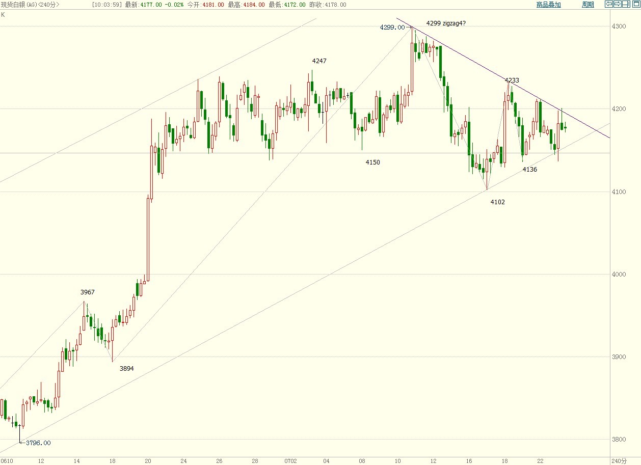Click the 最新 4177.00 latest price
The height and width of the screenshot is (465, 641).
(144, 5)
